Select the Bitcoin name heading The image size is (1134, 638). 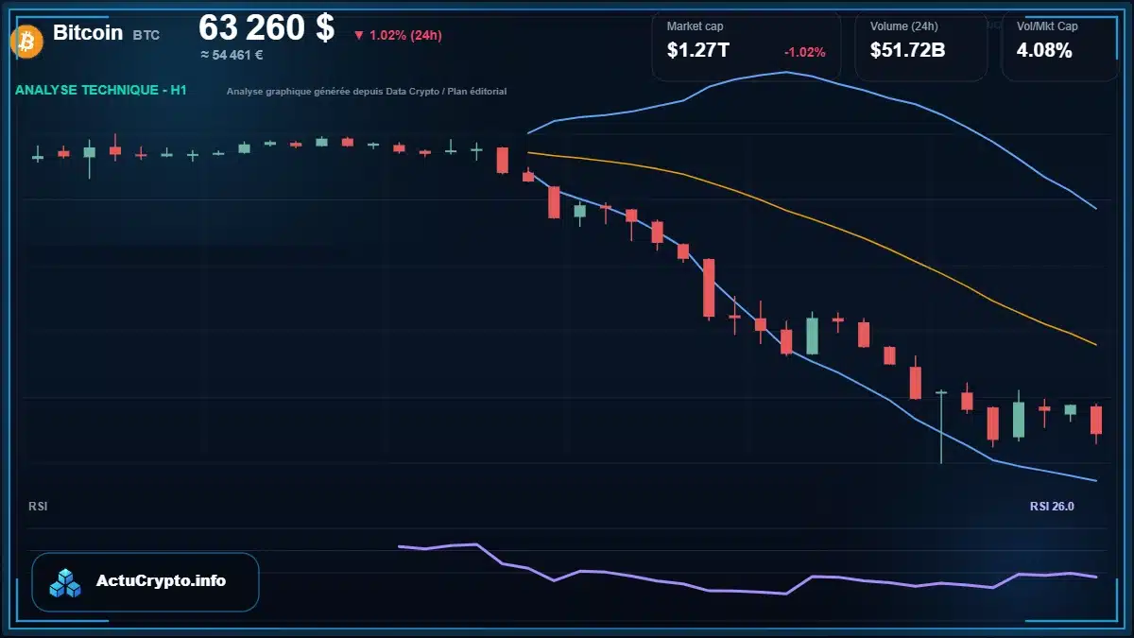click(x=88, y=32)
